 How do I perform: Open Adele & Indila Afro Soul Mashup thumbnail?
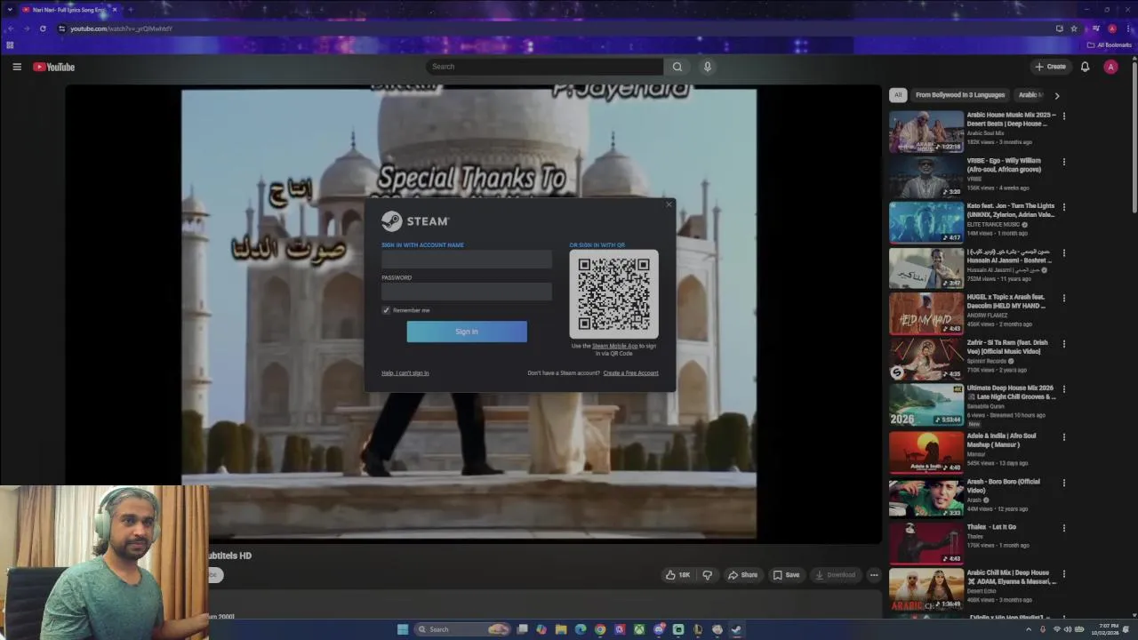point(926,452)
